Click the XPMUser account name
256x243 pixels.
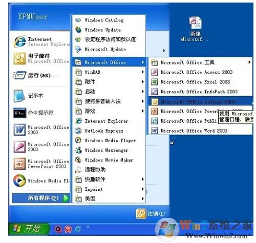[33, 17]
